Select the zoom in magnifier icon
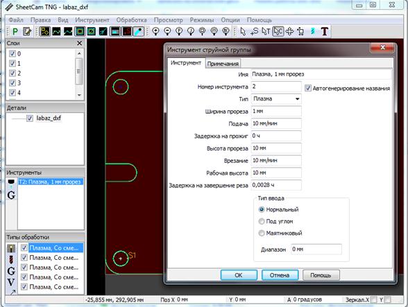The image size is (408, 307). (x=155, y=31)
